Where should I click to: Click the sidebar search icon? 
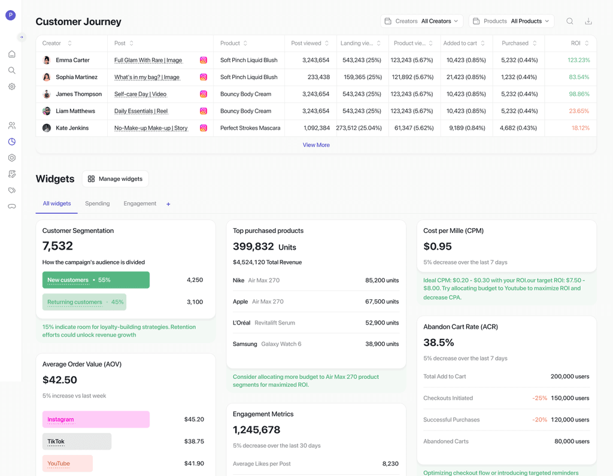[12, 71]
